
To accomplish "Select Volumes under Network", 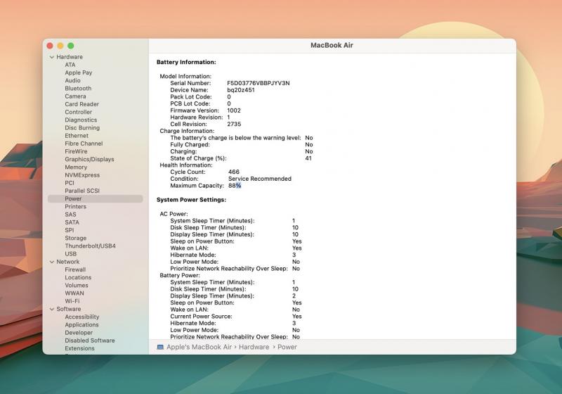I will [x=77, y=286].
